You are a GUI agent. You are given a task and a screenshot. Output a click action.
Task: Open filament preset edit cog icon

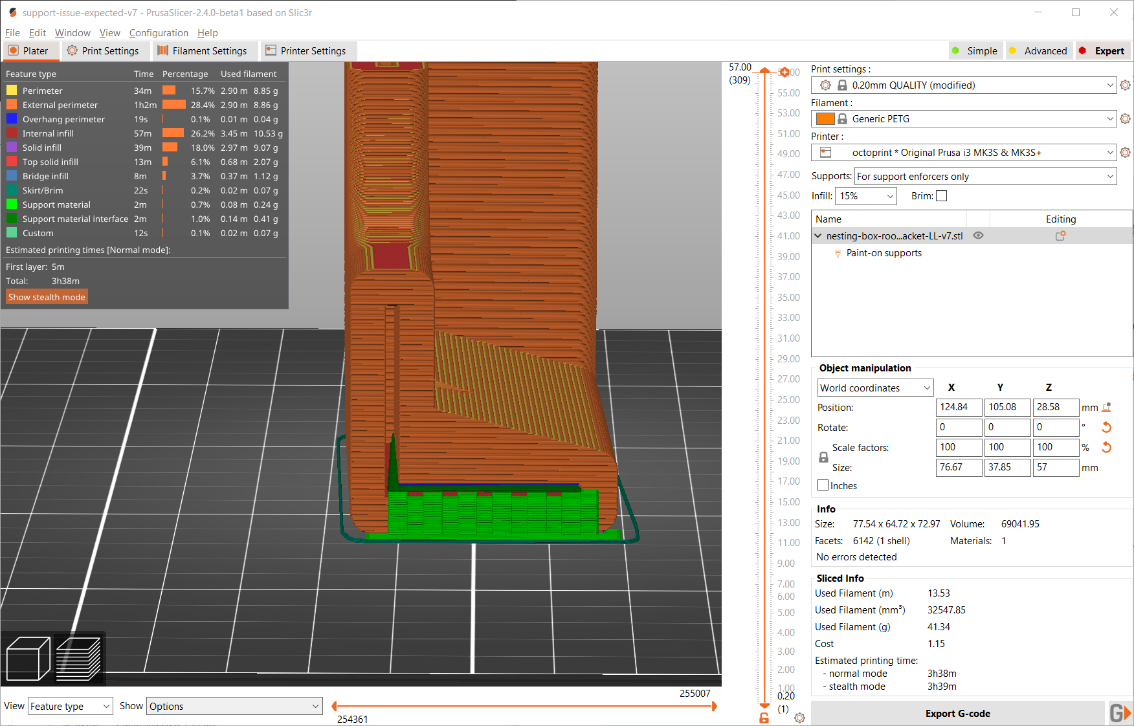[x=1126, y=118]
